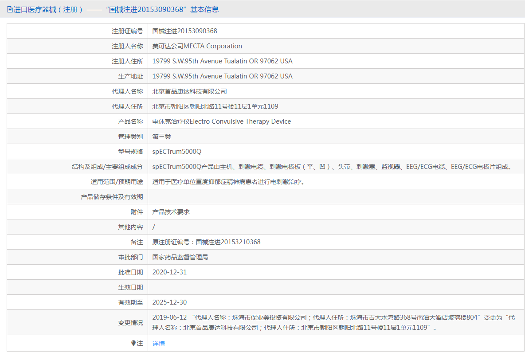
Task: Select model spec spECTrum5000Q value
Action: pyautogui.click(x=177, y=152)
